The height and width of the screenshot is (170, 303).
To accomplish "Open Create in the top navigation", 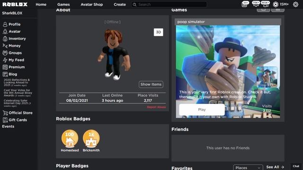I will click(120, 4).
